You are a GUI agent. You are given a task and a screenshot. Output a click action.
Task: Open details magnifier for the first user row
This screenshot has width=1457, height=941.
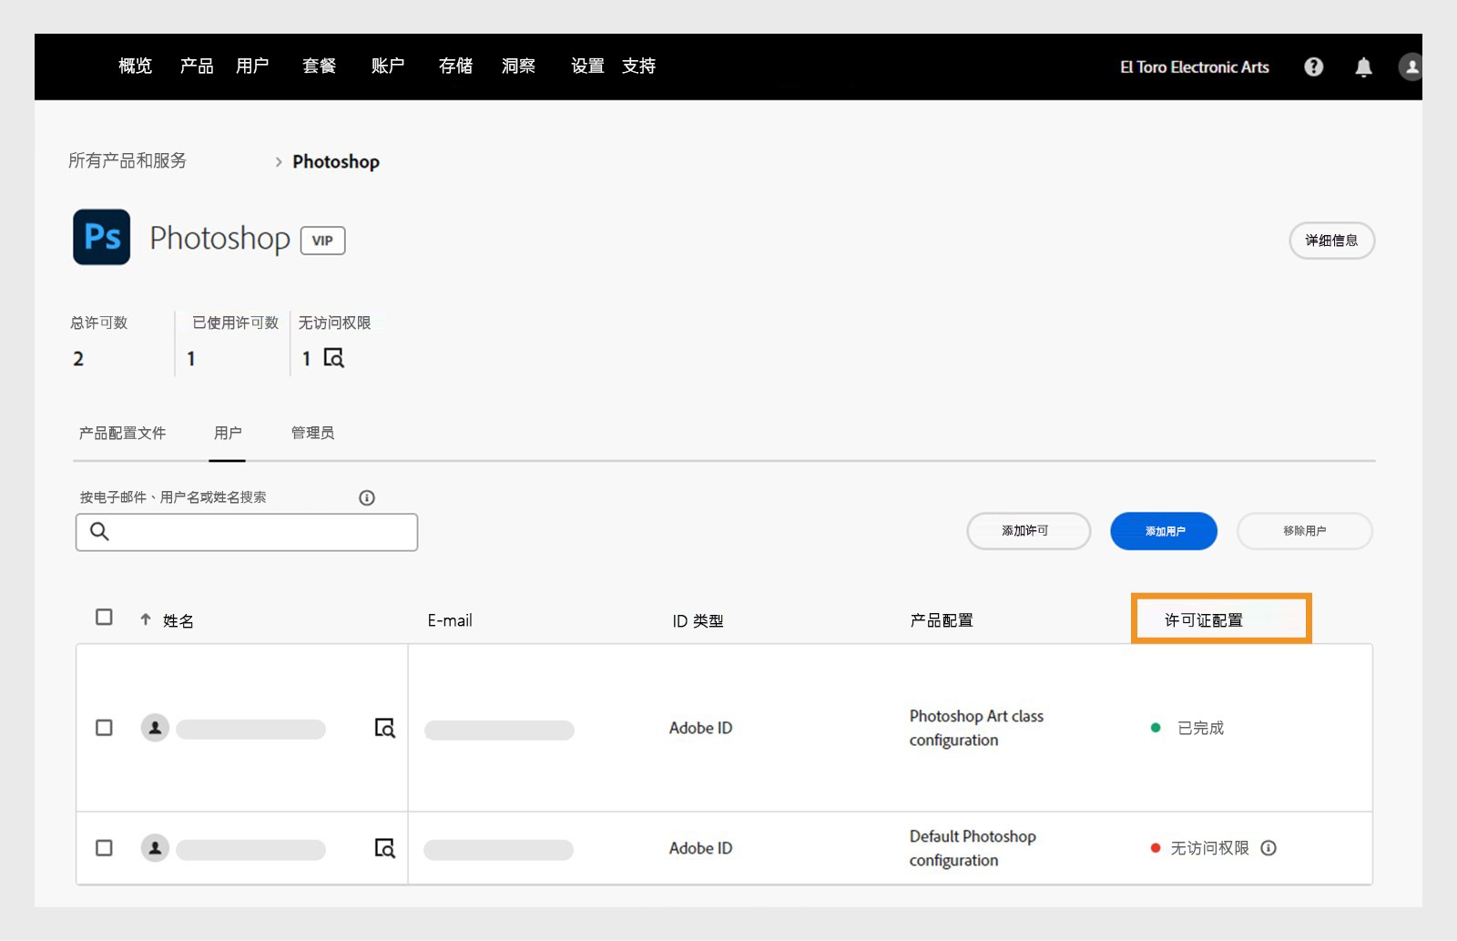click(385, 728)
